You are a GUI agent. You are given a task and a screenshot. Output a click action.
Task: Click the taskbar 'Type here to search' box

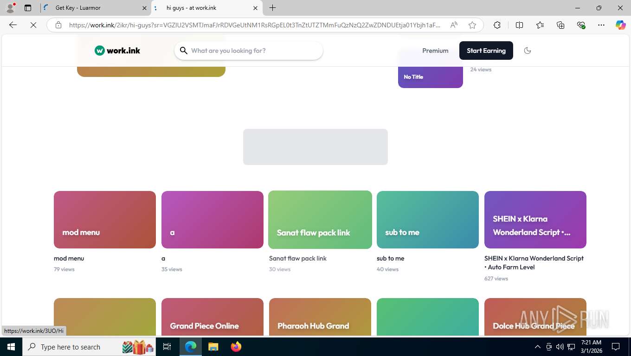tap(90, 347)
